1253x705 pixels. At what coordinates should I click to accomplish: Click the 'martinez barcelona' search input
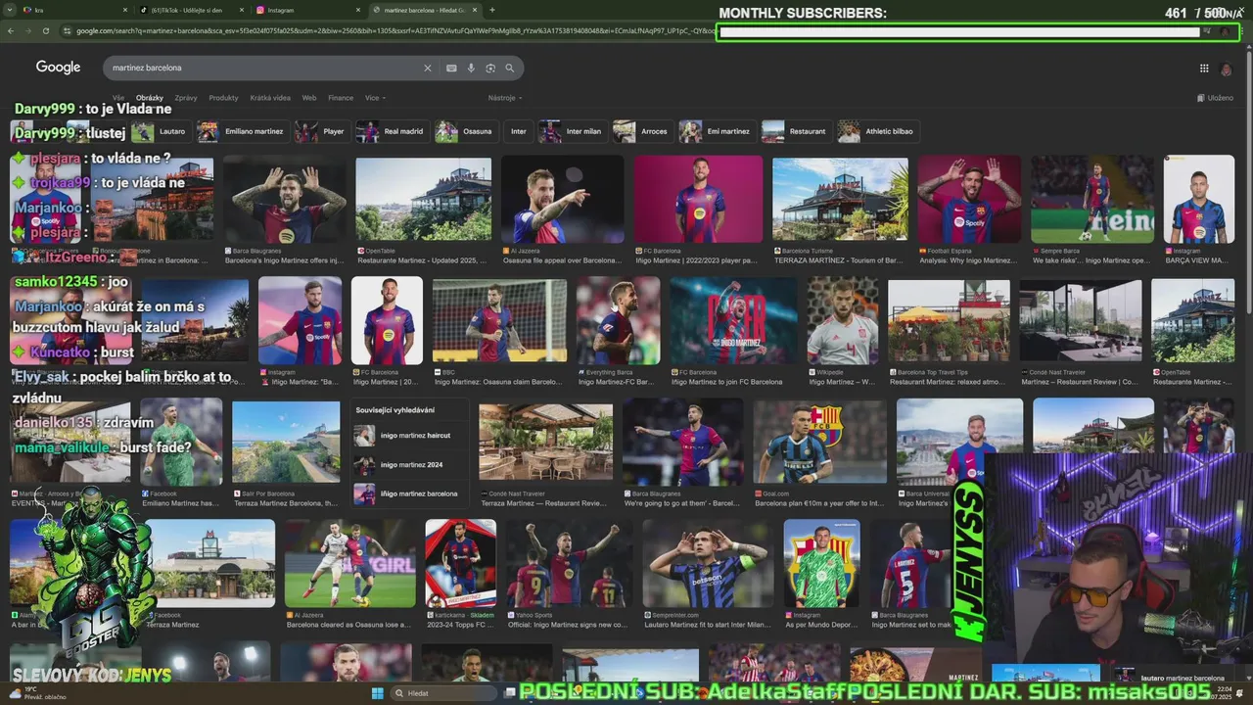pyautogui.click(x=264, y=69)
